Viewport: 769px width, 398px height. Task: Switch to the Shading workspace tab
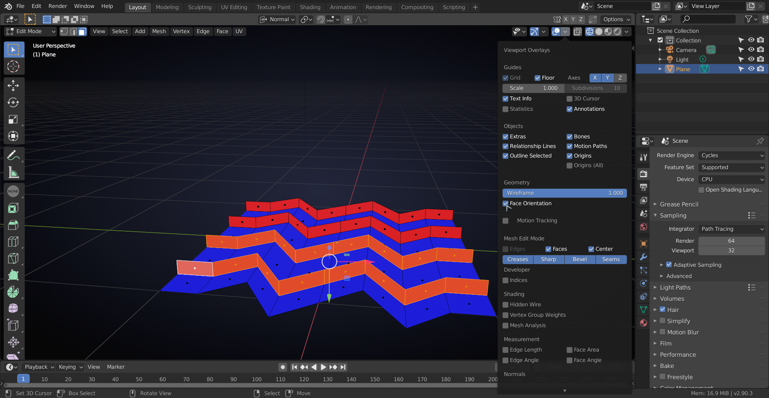click(310, 7)
